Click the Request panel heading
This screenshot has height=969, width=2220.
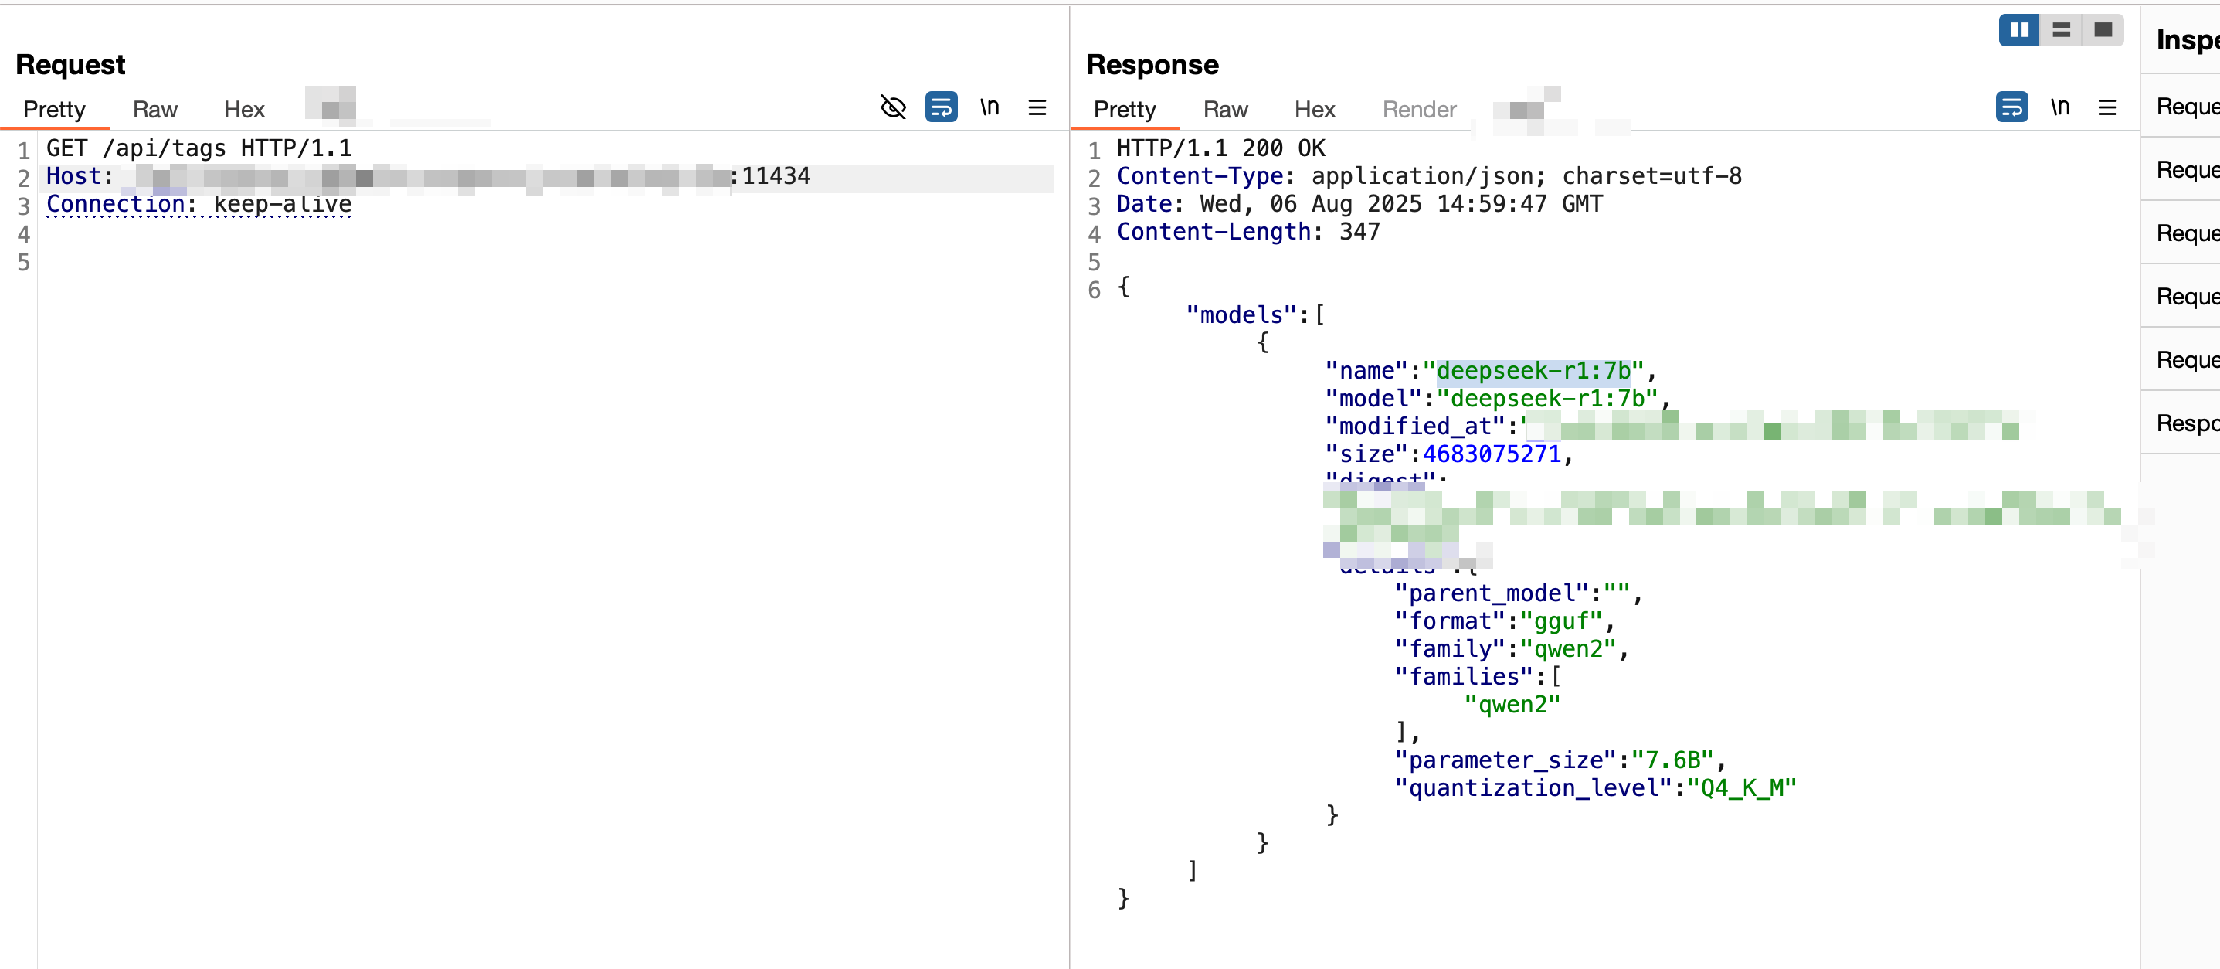click(70, 65)
